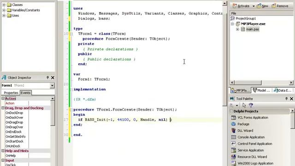
Task: Click the Tool Palette pointer arrow icon
Action: click(244, 105)
